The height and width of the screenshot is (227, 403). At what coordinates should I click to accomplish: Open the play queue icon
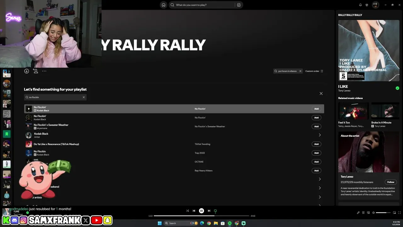pos(363,212)
